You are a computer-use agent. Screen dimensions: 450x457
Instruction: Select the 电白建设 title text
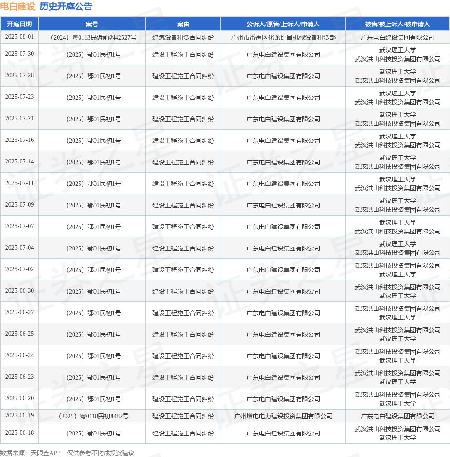pyautogui.click(x=18, y=6)
